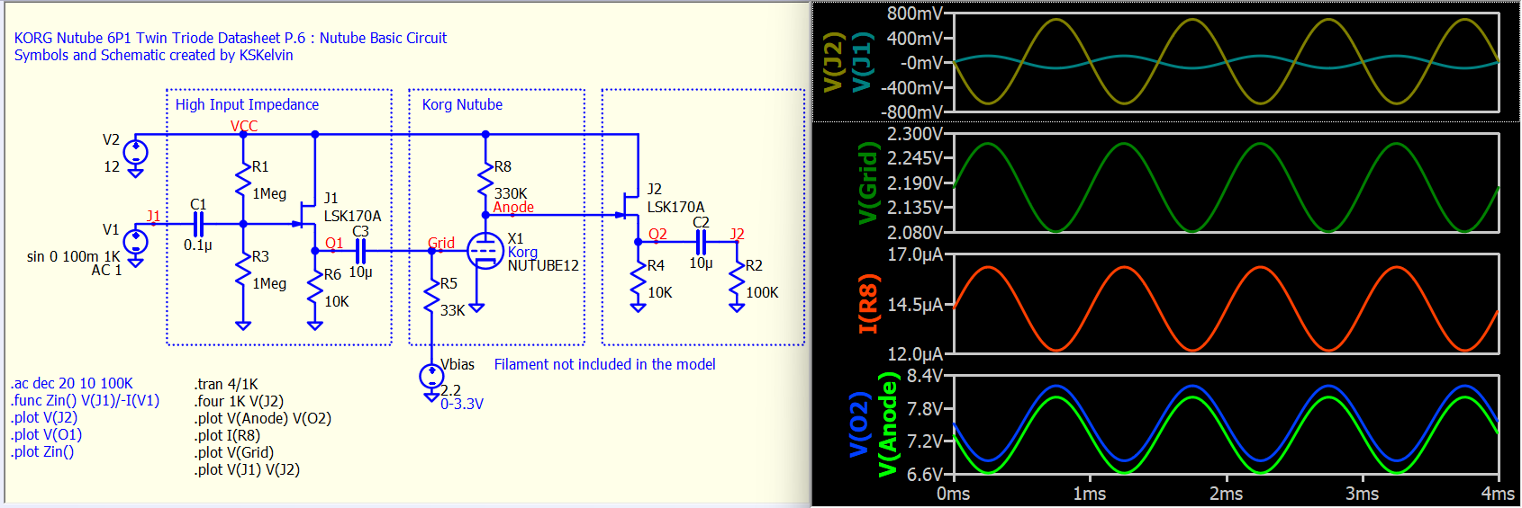Select the C3 10µ coupling capacitor
This screenshot has width=1522, height=508.
[x=360, y=251]
